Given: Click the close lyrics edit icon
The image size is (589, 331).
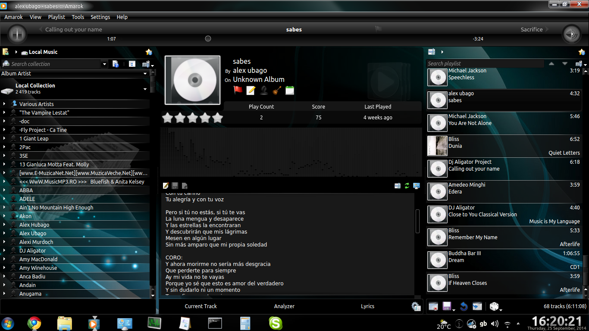Looking at the screenshot, I should click(185, 186).
